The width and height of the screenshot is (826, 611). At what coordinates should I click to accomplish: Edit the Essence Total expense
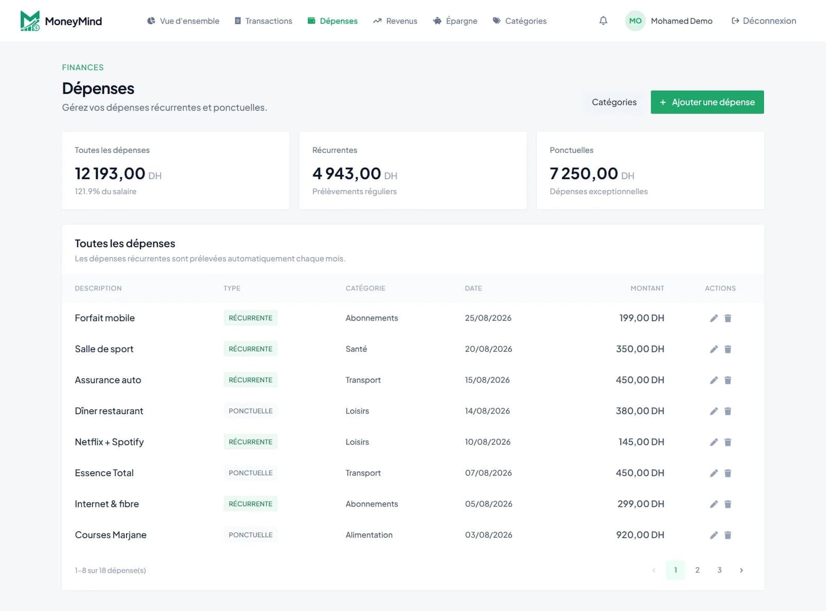coord(713,473)
